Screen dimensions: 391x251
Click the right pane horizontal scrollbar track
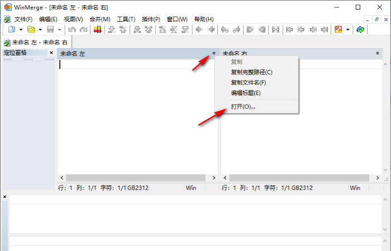299,178
